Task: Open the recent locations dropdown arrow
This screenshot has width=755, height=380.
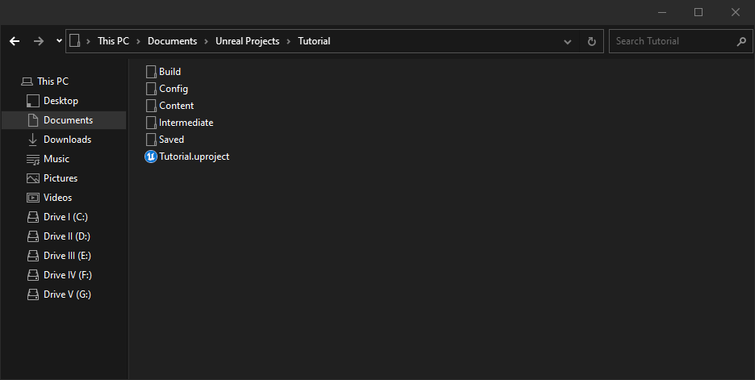Action: click(60, 41)
